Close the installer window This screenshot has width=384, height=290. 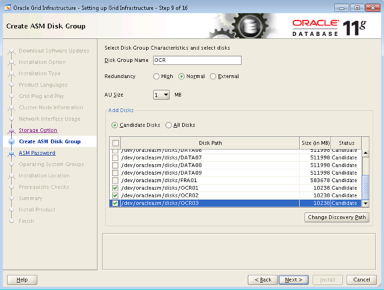point(373,8)
